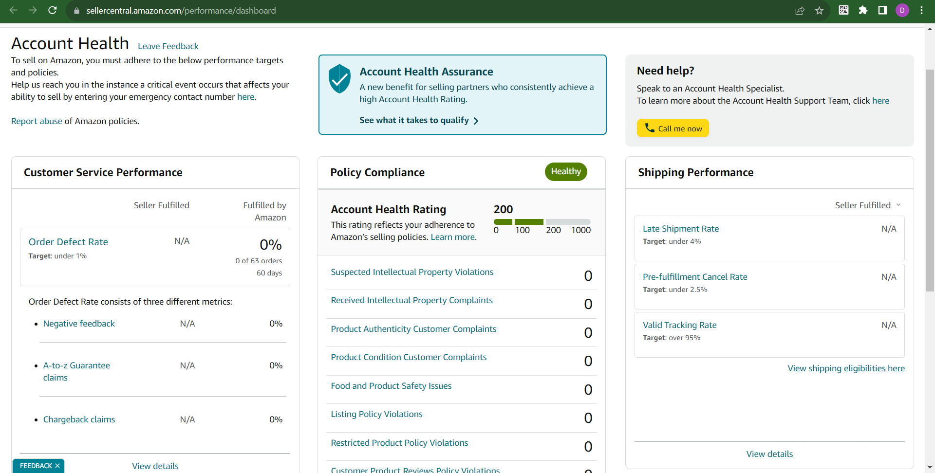Open Food and Product Safety Issues

tap(391, 386)
